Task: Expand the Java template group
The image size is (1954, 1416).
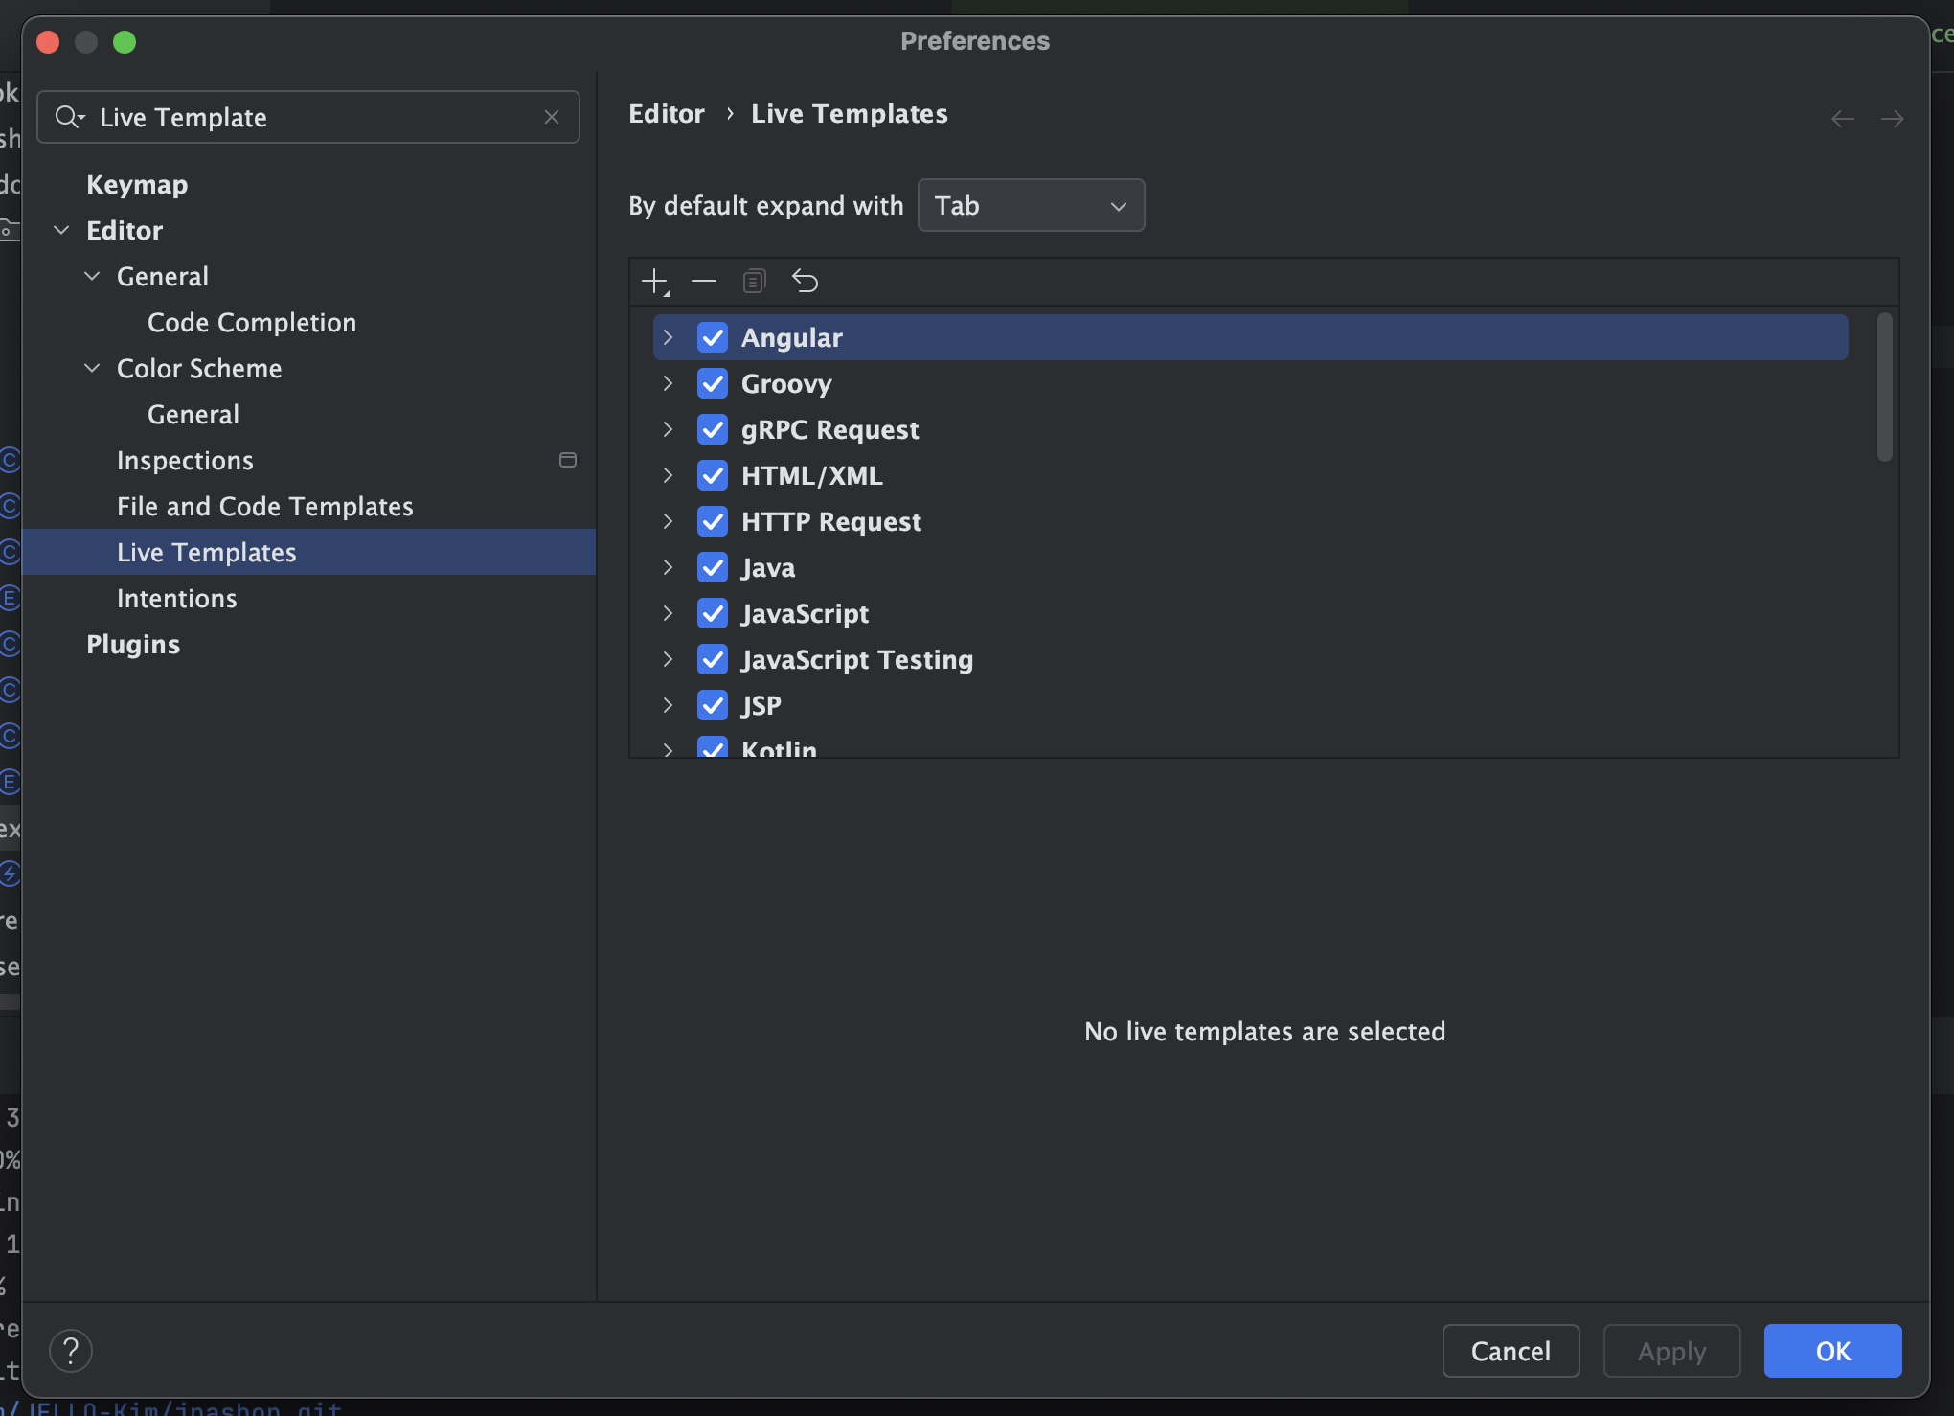Action: tap(669, 568)
